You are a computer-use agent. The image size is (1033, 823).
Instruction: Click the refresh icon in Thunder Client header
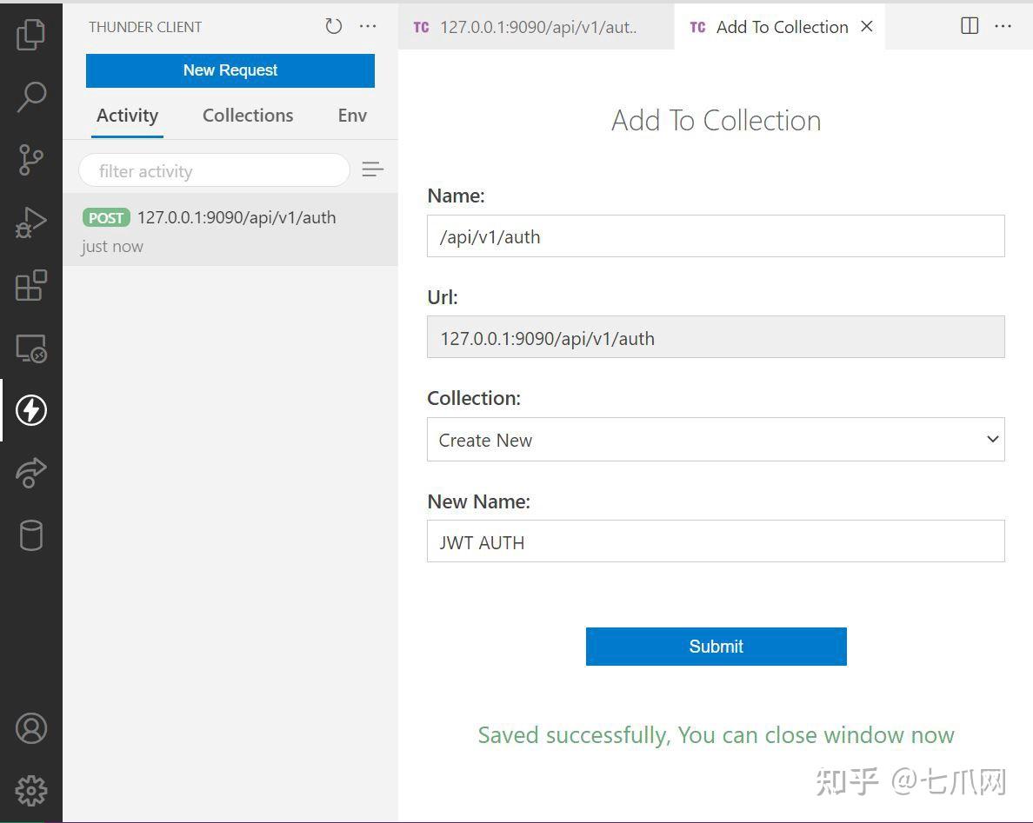334,27
